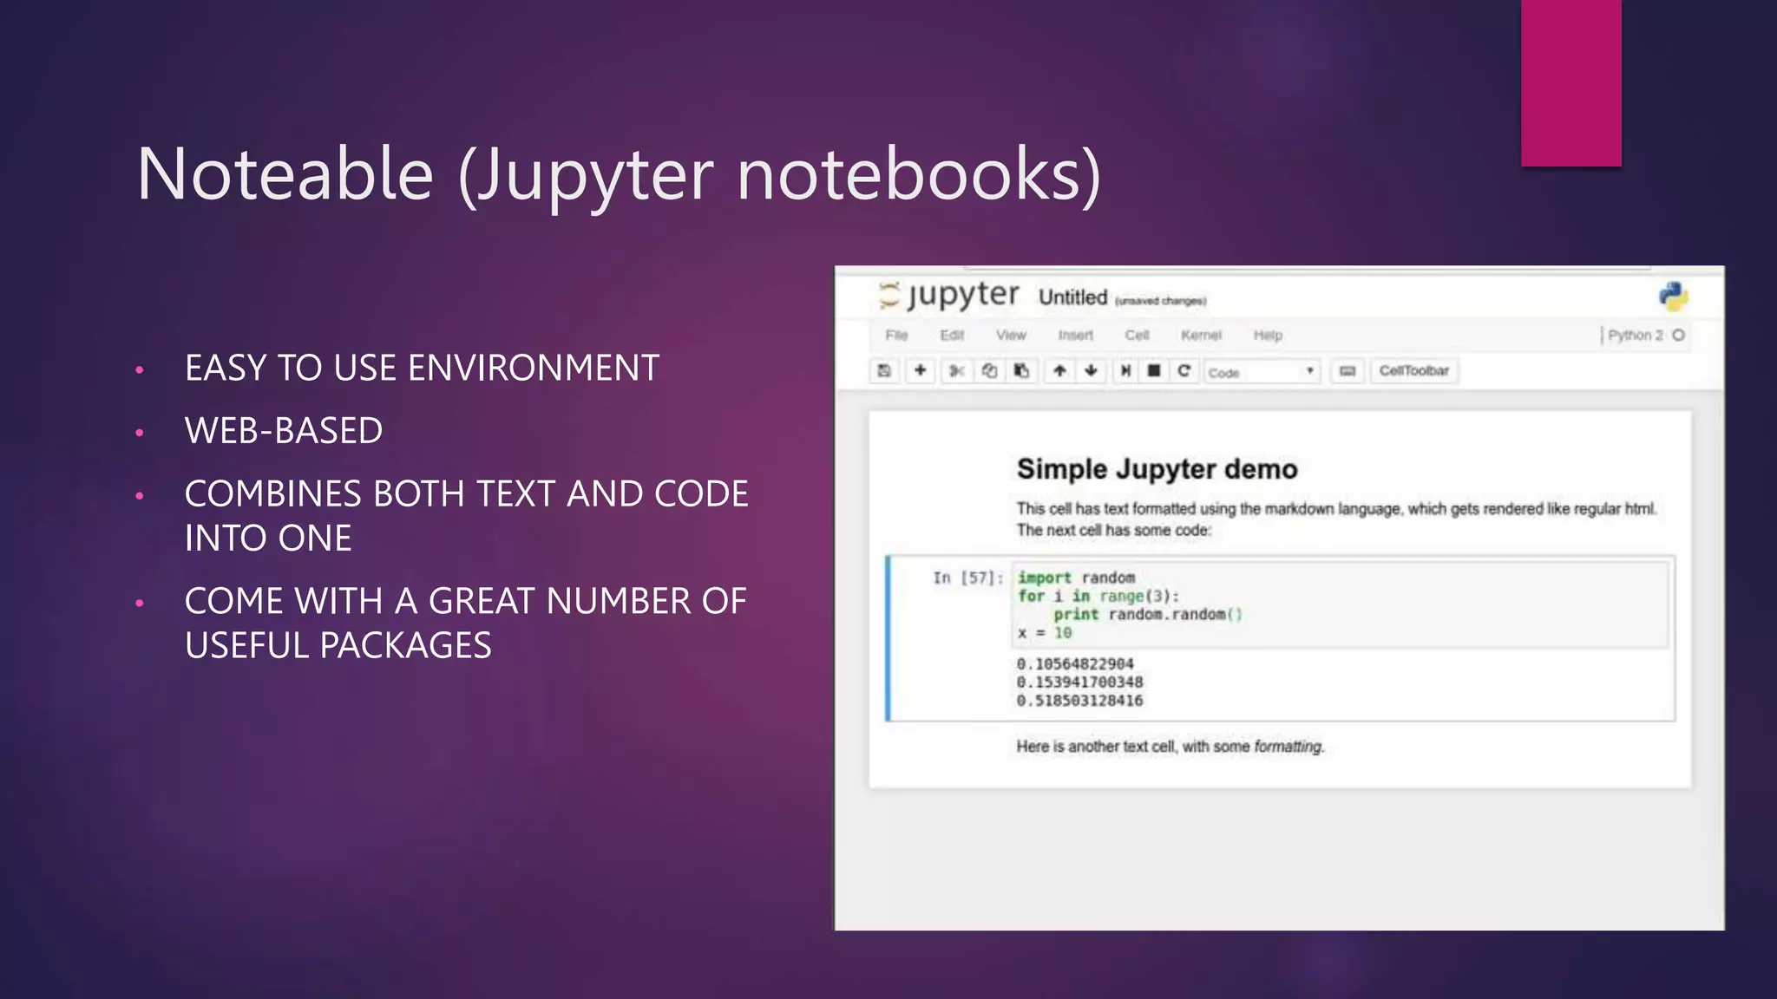Open the Insert menu
Screen dimensions: 1777x999
pyautogui.click(x=1075, y=335)
